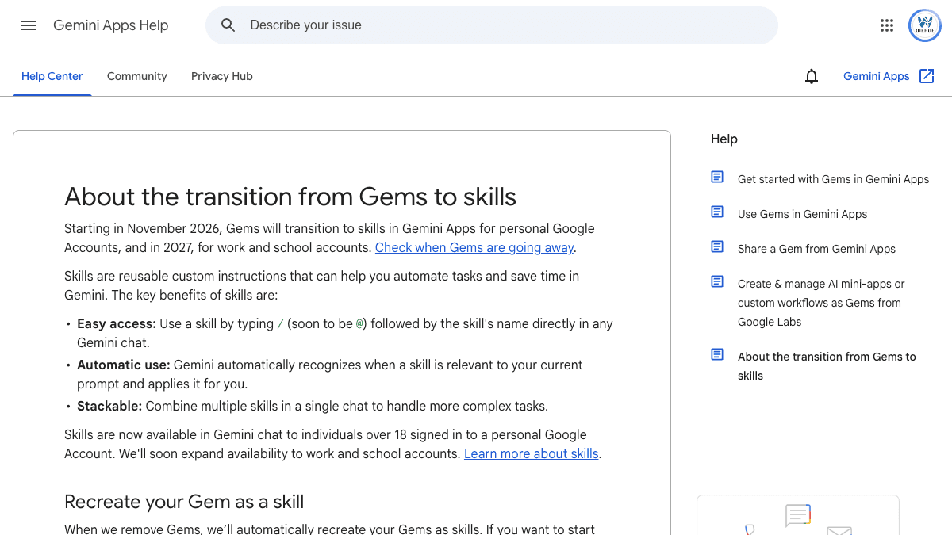Open the Gemini Apps link
The height and width of the screenshot is (535, 952).
coord(876,76)
